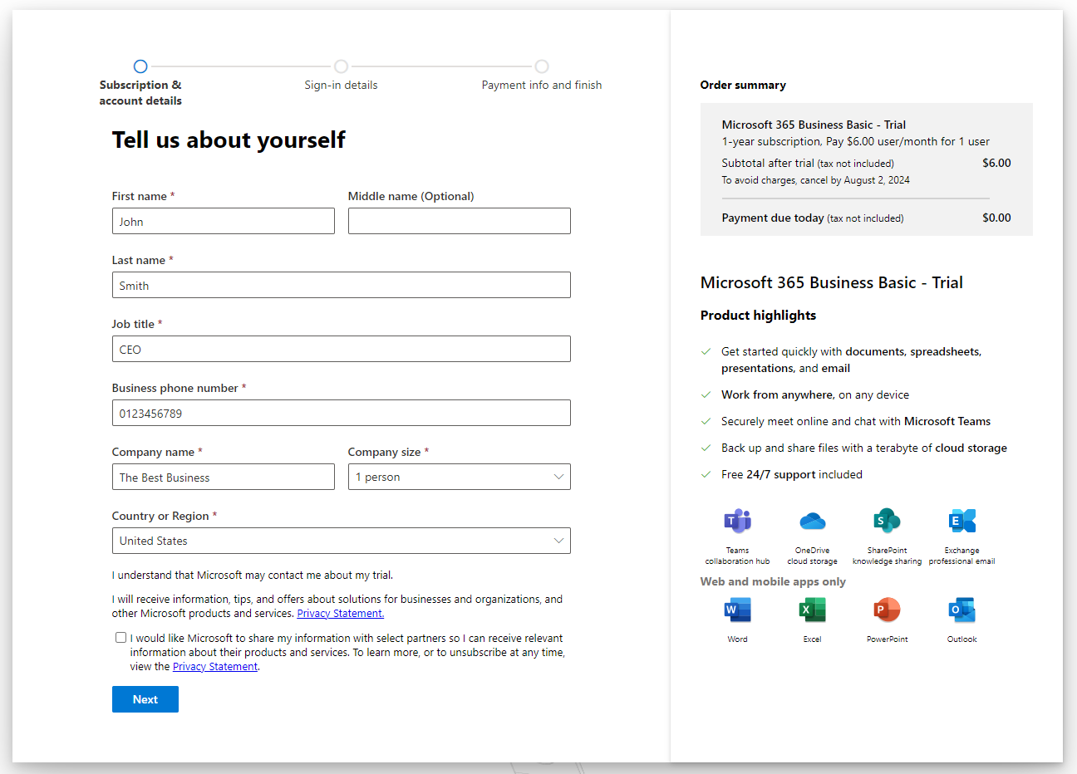The height and width of the screenshot is (774, 1077).
Task: Click 'Microsoft 365 Business Basic - Trial' in the order summary box
Action: pyautogui.click(x=814, y=125)
